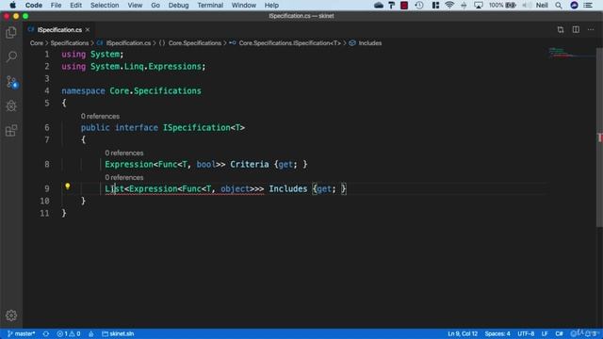Click the Ln 9, Col 12 position indicator
Viewport: 603px width, 339px height.
tap(463, 333)
